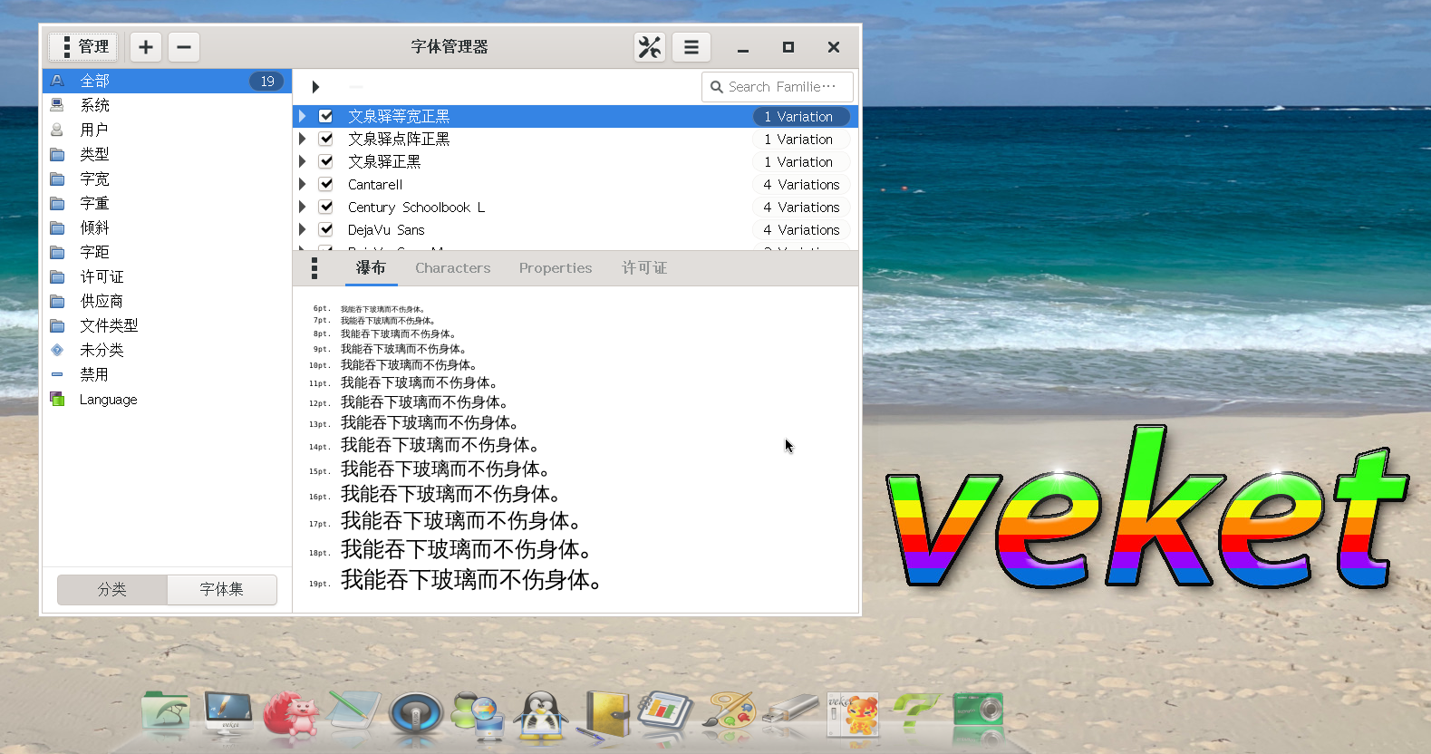The height and width of the screenshot is (754, 1431).
Task: Toggle the 文泉驿正黑 checkbox
Action: click(325, 161)
